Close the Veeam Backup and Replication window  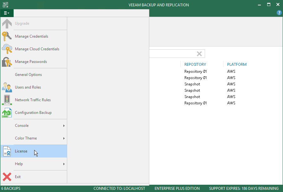click(278, 5)
